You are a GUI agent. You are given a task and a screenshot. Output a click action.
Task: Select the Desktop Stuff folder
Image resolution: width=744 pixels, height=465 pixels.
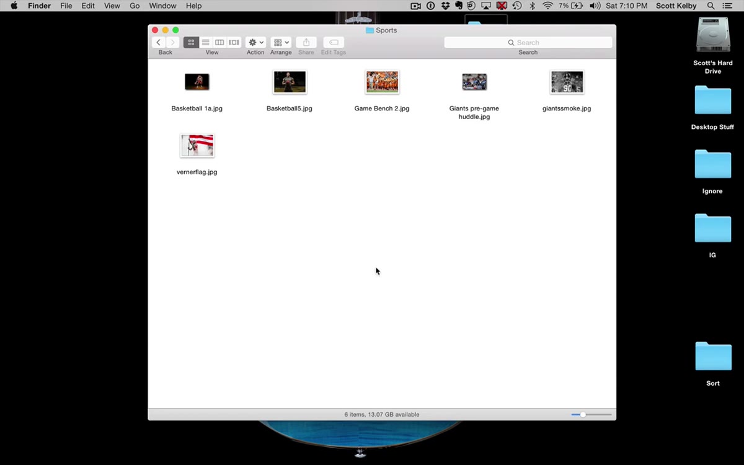[x=713, y=100]
